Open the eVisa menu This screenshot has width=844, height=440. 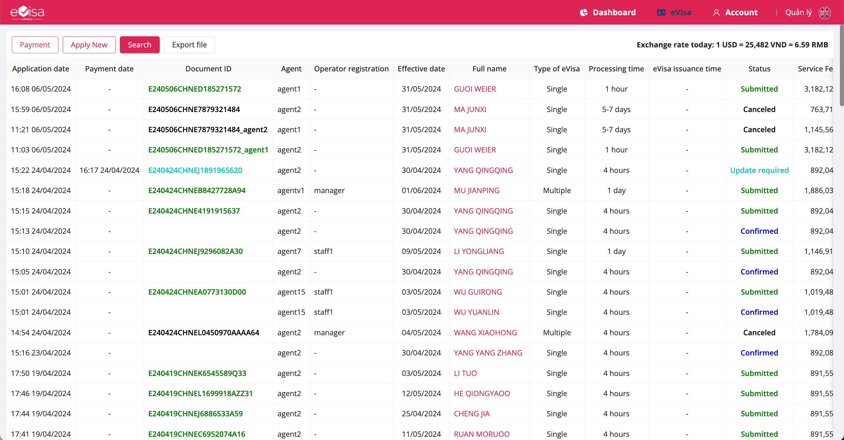[680, 12]
